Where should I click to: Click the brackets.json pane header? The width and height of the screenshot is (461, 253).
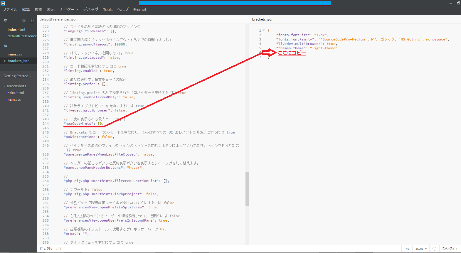point(263,19)
